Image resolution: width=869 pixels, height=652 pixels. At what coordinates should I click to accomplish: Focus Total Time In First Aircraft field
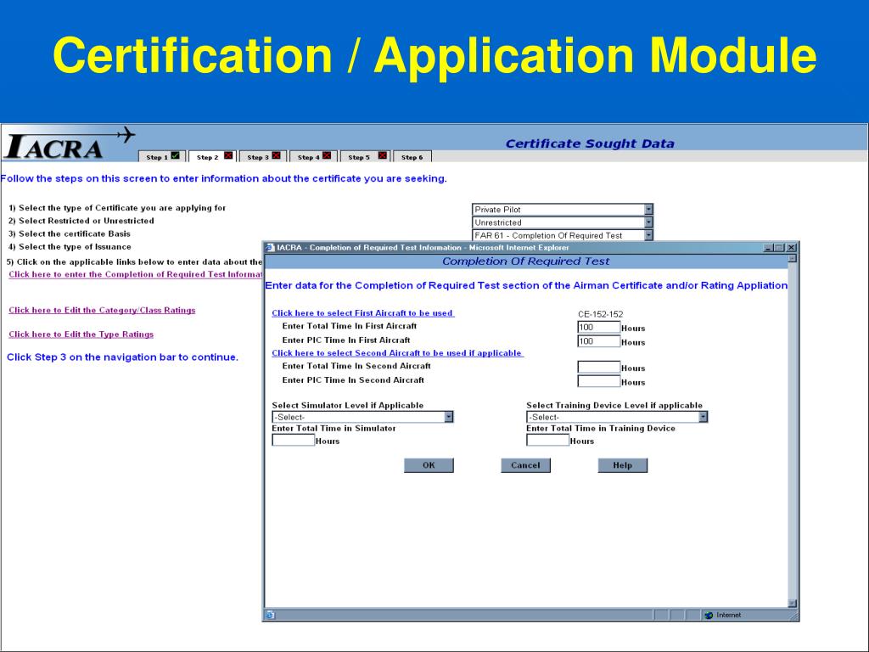click(598, 327)
